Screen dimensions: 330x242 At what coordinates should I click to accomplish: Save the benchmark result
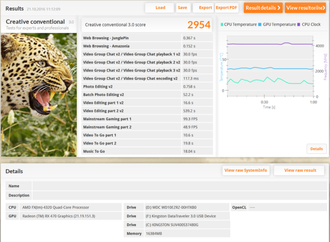pos(183,8)
